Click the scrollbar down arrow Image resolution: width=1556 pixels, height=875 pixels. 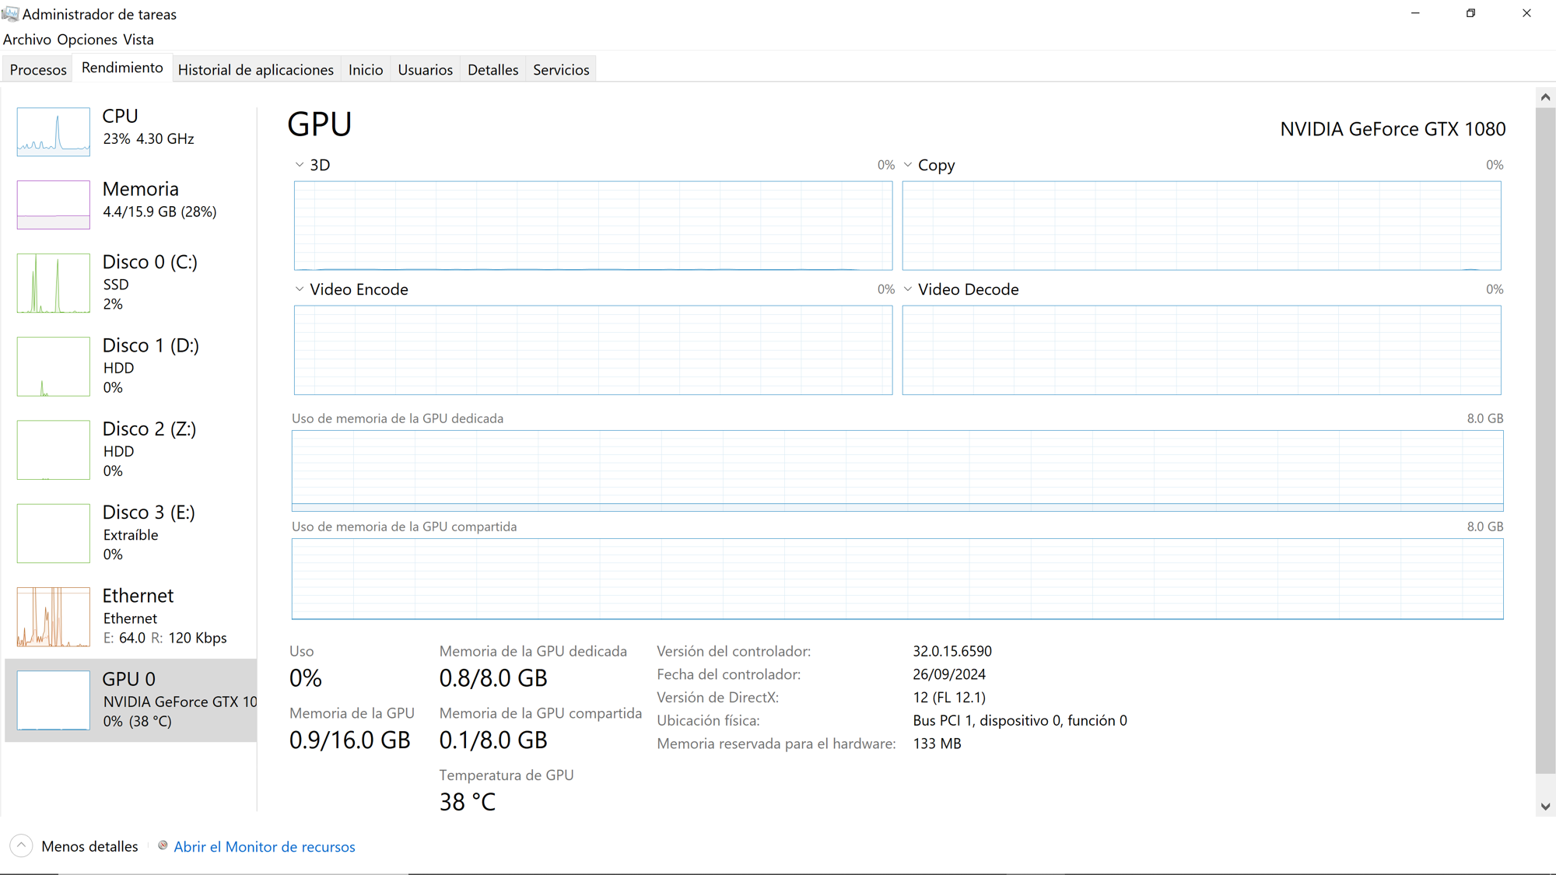[1545, 807]
